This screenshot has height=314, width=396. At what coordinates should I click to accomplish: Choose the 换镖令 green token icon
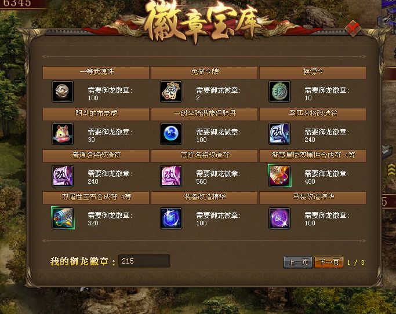tap(279, 92)
